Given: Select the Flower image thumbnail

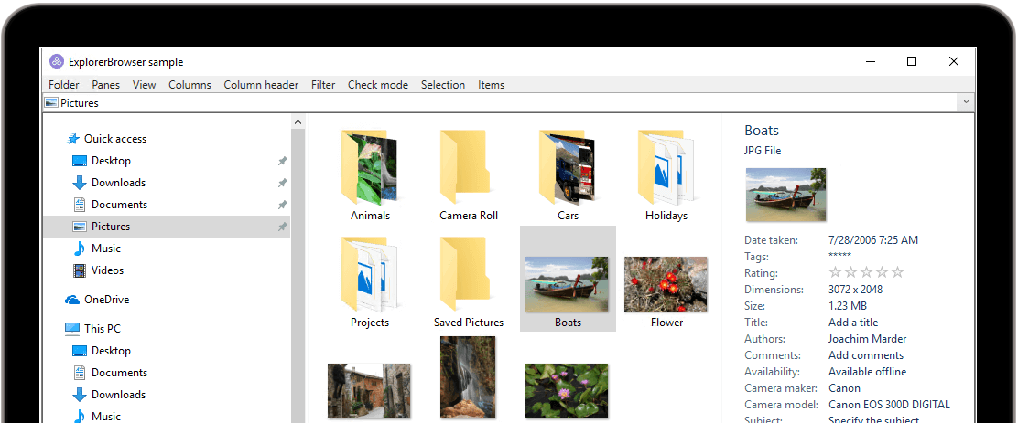Looking at the screenshot, I should (666, 284).
